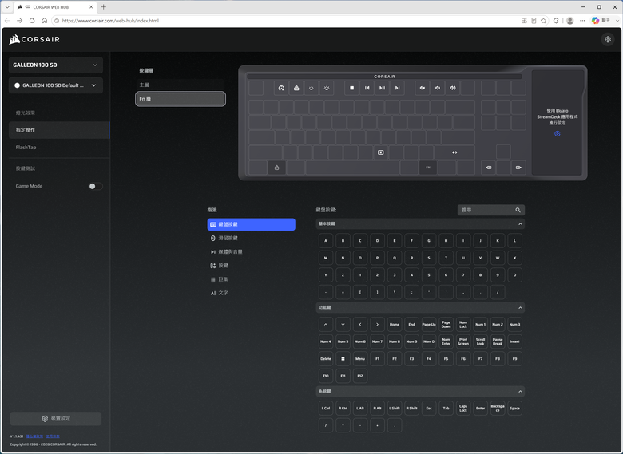Screen dimensions: 623x454
Task: Open a new browser tab
Action: (x=103, y=6)
